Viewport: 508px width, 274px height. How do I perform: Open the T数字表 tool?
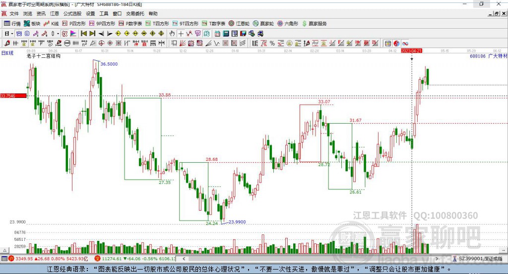pos(213,24)
